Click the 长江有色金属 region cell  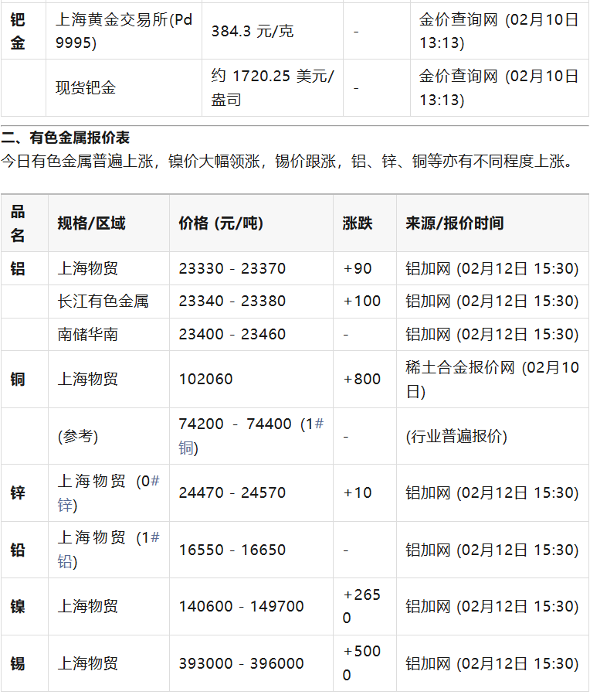(x=103, y=302)
